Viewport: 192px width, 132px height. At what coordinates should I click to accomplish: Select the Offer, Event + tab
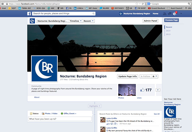pos(69,113)
